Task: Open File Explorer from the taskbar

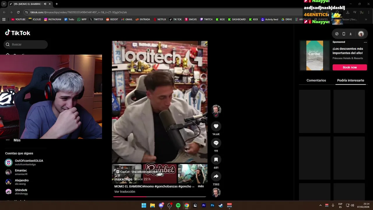Action: [152, 205]
